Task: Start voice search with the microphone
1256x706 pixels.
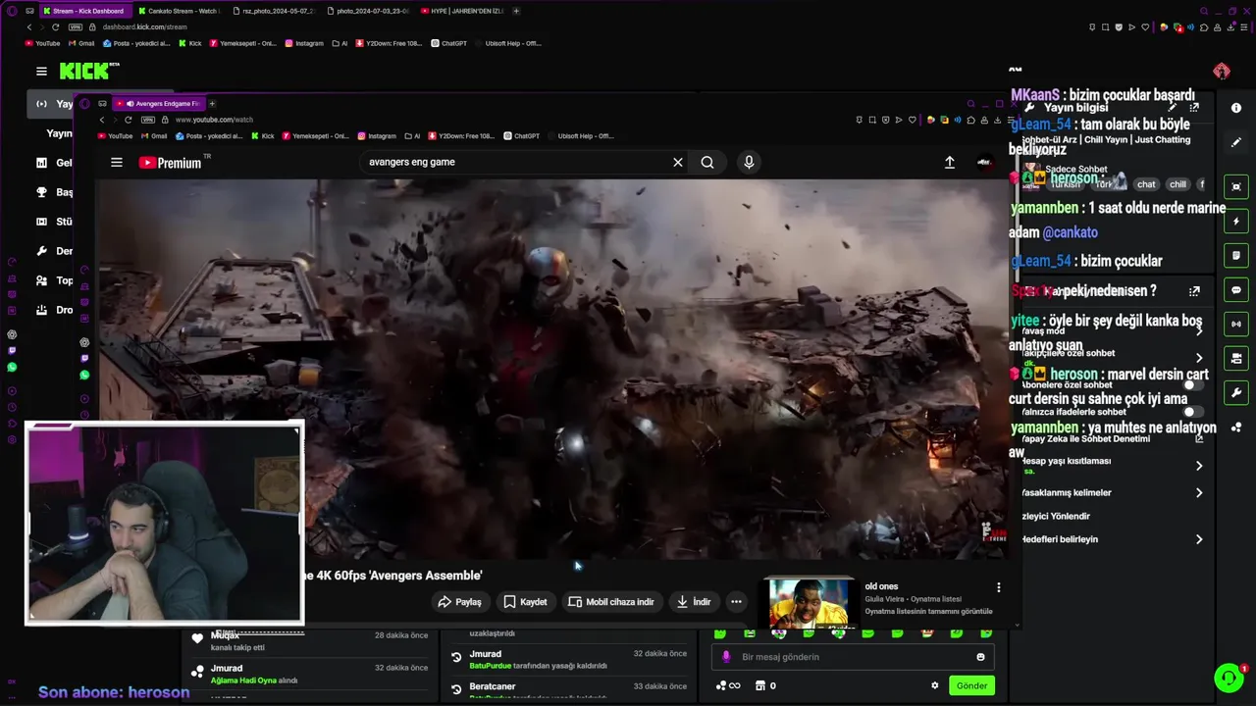Action: tap(749, 162)
